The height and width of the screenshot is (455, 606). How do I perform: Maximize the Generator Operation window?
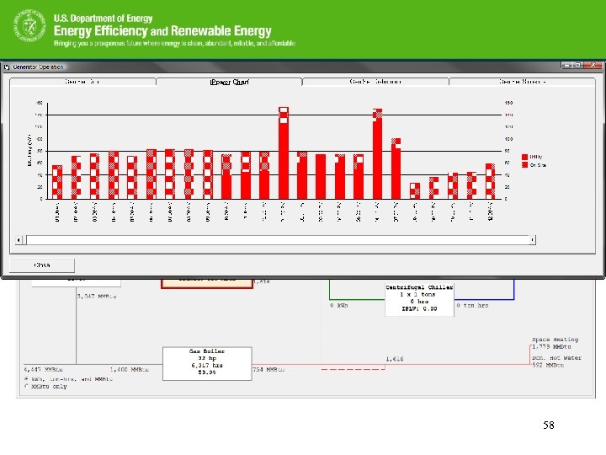pos(577,66)
